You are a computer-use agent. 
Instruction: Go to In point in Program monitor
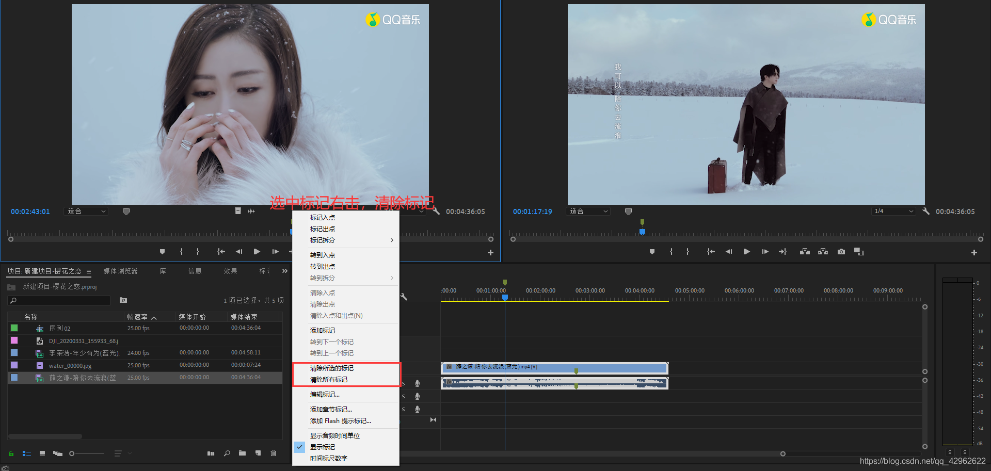coord(711,252)
